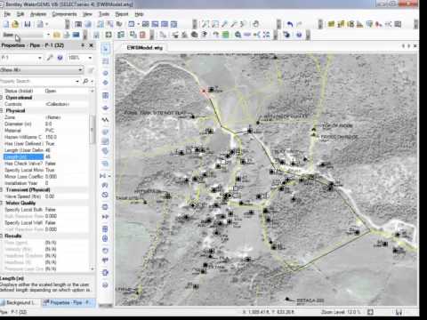Open the View menu
The width and height of the screenshot is (427, 320).
87,14
